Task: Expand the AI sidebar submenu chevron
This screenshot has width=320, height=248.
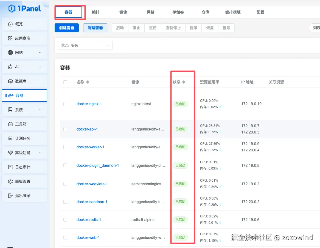Action: (x=40, y=67)
